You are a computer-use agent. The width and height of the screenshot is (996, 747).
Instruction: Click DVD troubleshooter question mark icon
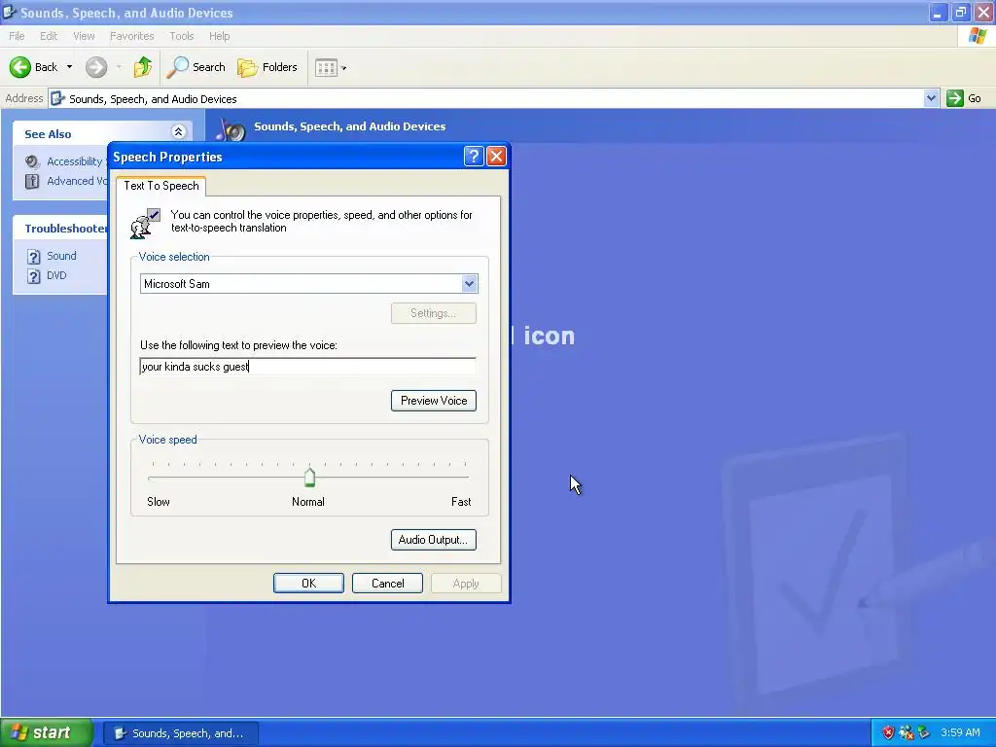point(34,275)
